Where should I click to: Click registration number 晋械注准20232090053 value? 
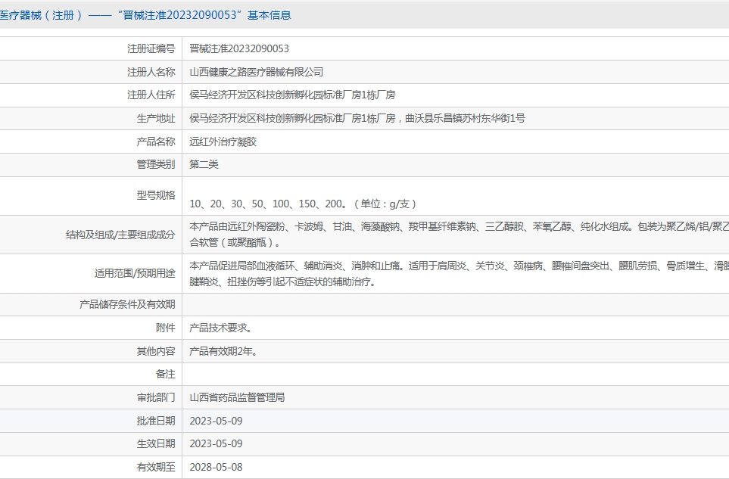pyautogui.click(x=239, y=48)
